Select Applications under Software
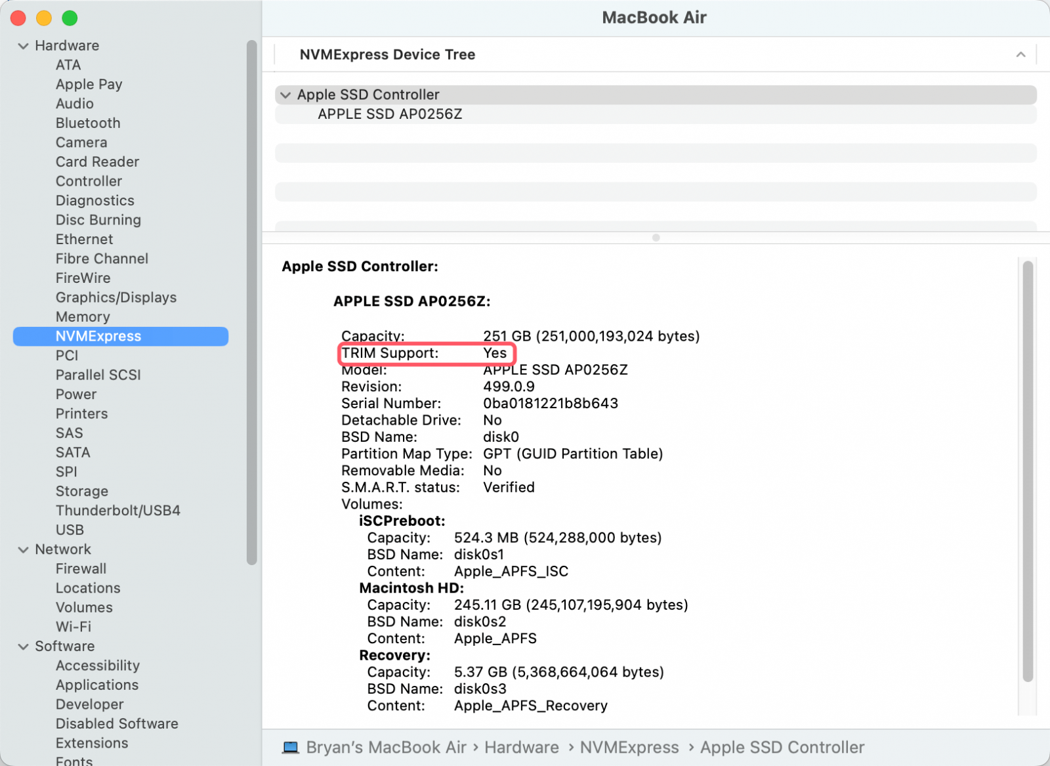Viewport: 1050px width, 766px height. (x=96, y=685)
